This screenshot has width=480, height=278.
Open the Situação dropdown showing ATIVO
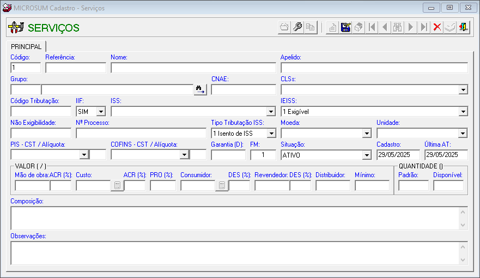tap(366, 155)
